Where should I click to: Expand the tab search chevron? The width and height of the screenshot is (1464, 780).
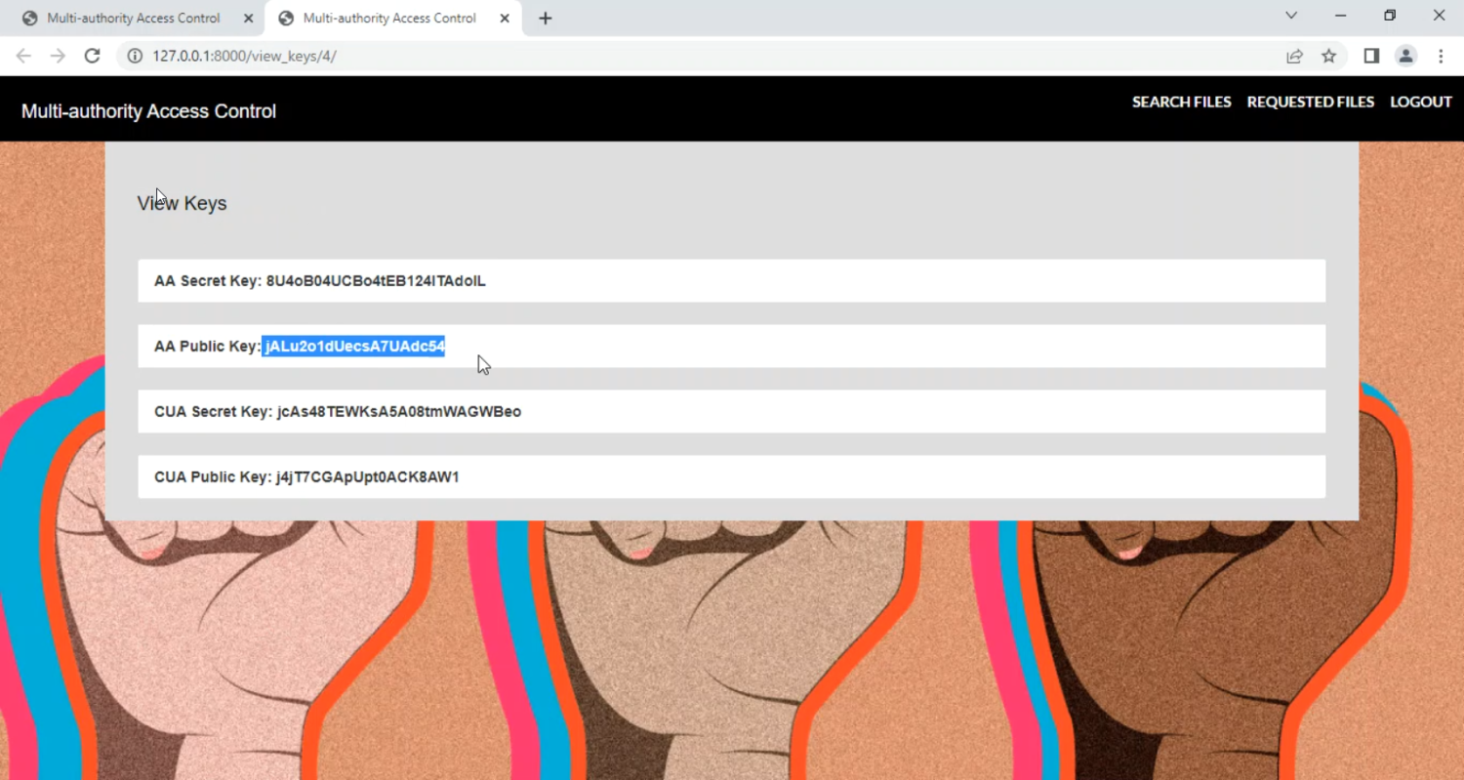[1291, 16]
